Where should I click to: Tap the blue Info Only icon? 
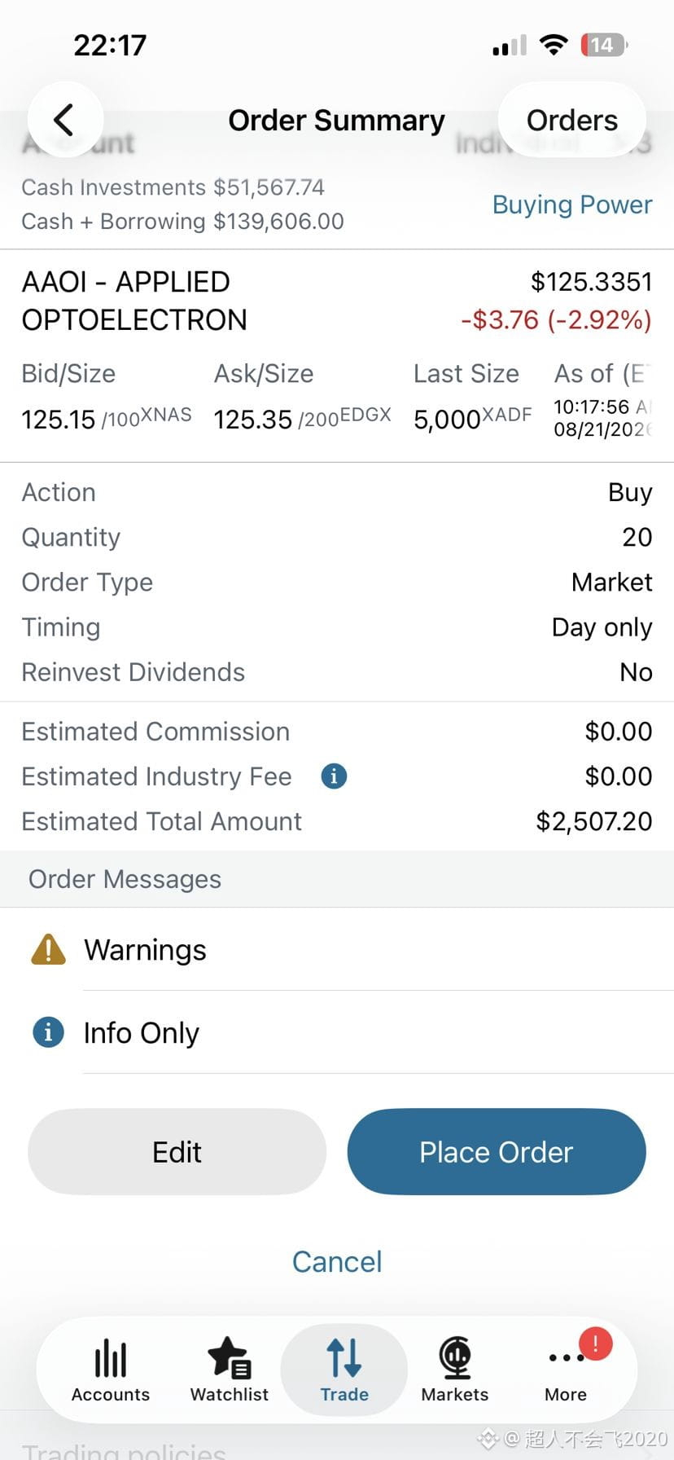(x=48, y=1032)
